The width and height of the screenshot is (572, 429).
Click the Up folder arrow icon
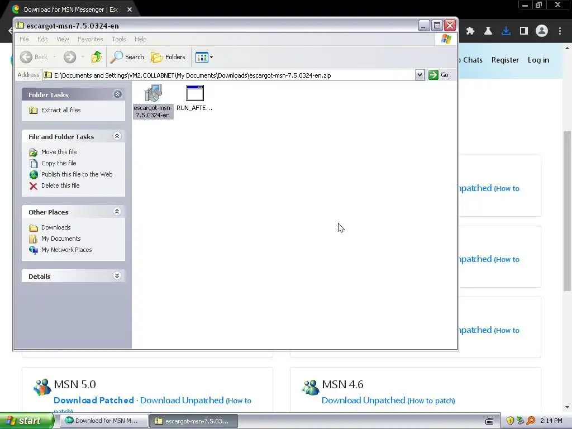[96, 57]
